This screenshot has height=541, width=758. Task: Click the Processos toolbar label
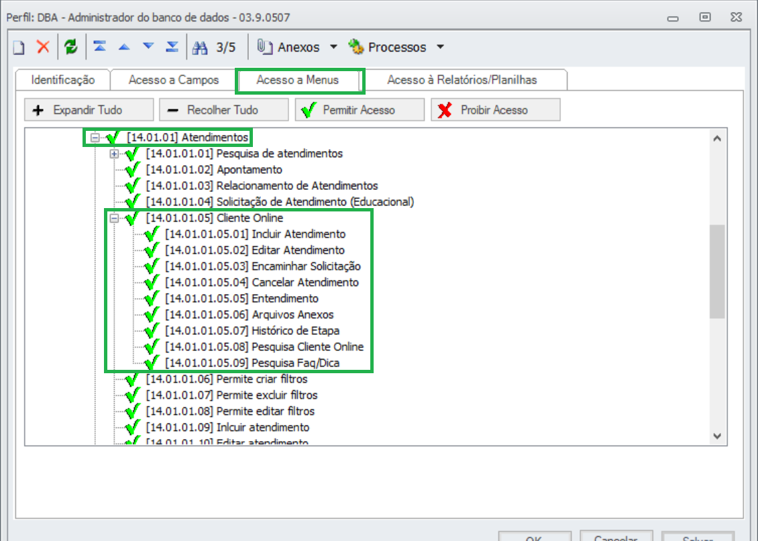point(397,48)
